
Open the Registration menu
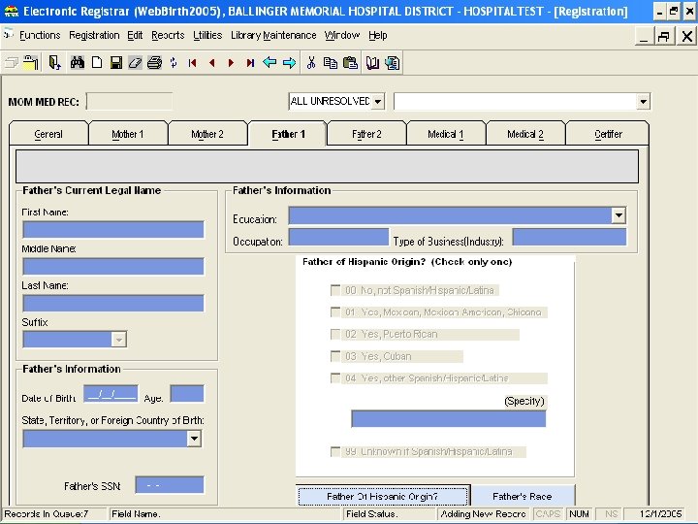click(94, 35)
